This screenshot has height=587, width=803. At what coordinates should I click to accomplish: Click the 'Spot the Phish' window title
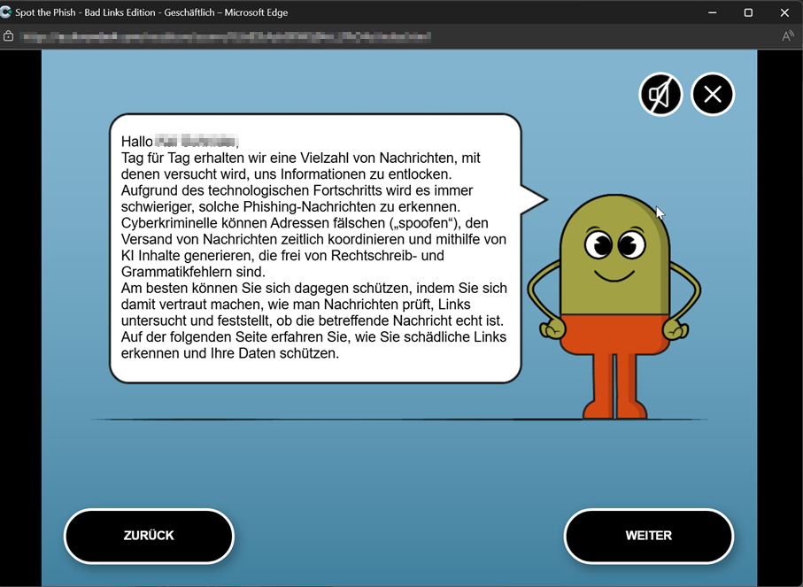[x=151, y=12]
